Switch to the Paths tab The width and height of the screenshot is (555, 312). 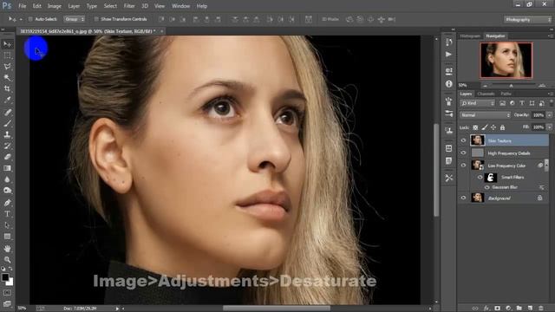click(x=506, y=94)
